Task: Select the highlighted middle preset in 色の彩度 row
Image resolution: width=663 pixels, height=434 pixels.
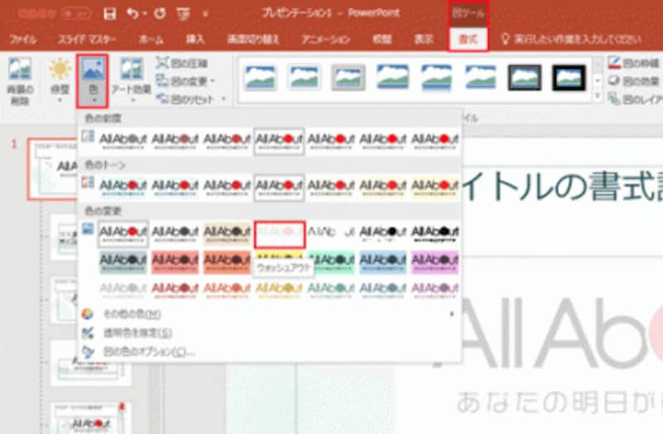Action: pyautogui.click(x=279, y=141)
